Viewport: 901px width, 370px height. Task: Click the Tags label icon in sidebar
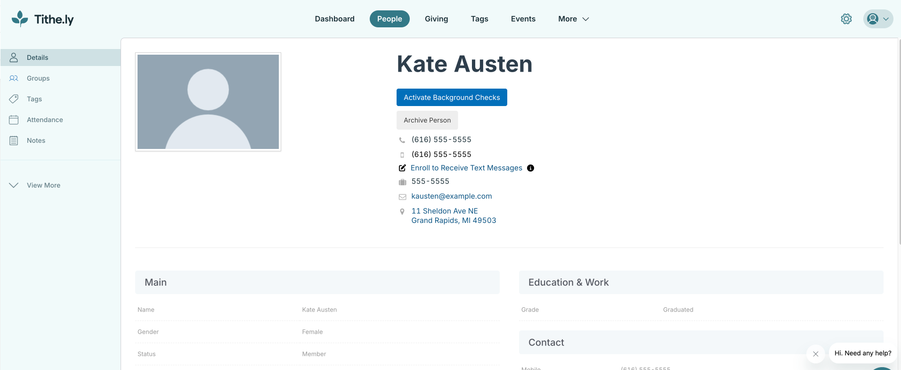[x=14, y=99]
